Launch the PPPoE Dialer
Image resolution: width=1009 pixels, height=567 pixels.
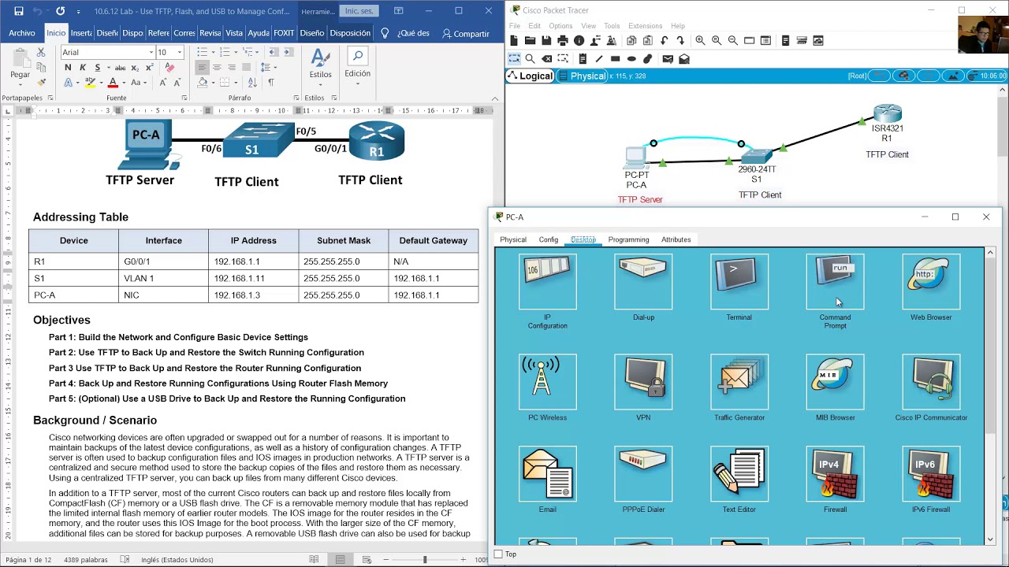click(x=643, y=474)
